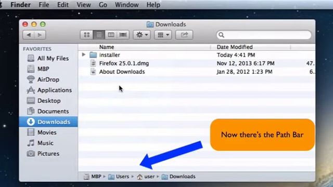Click the Desktop sidebar icon
Screen dimensions: 333x187
point(31,100)
